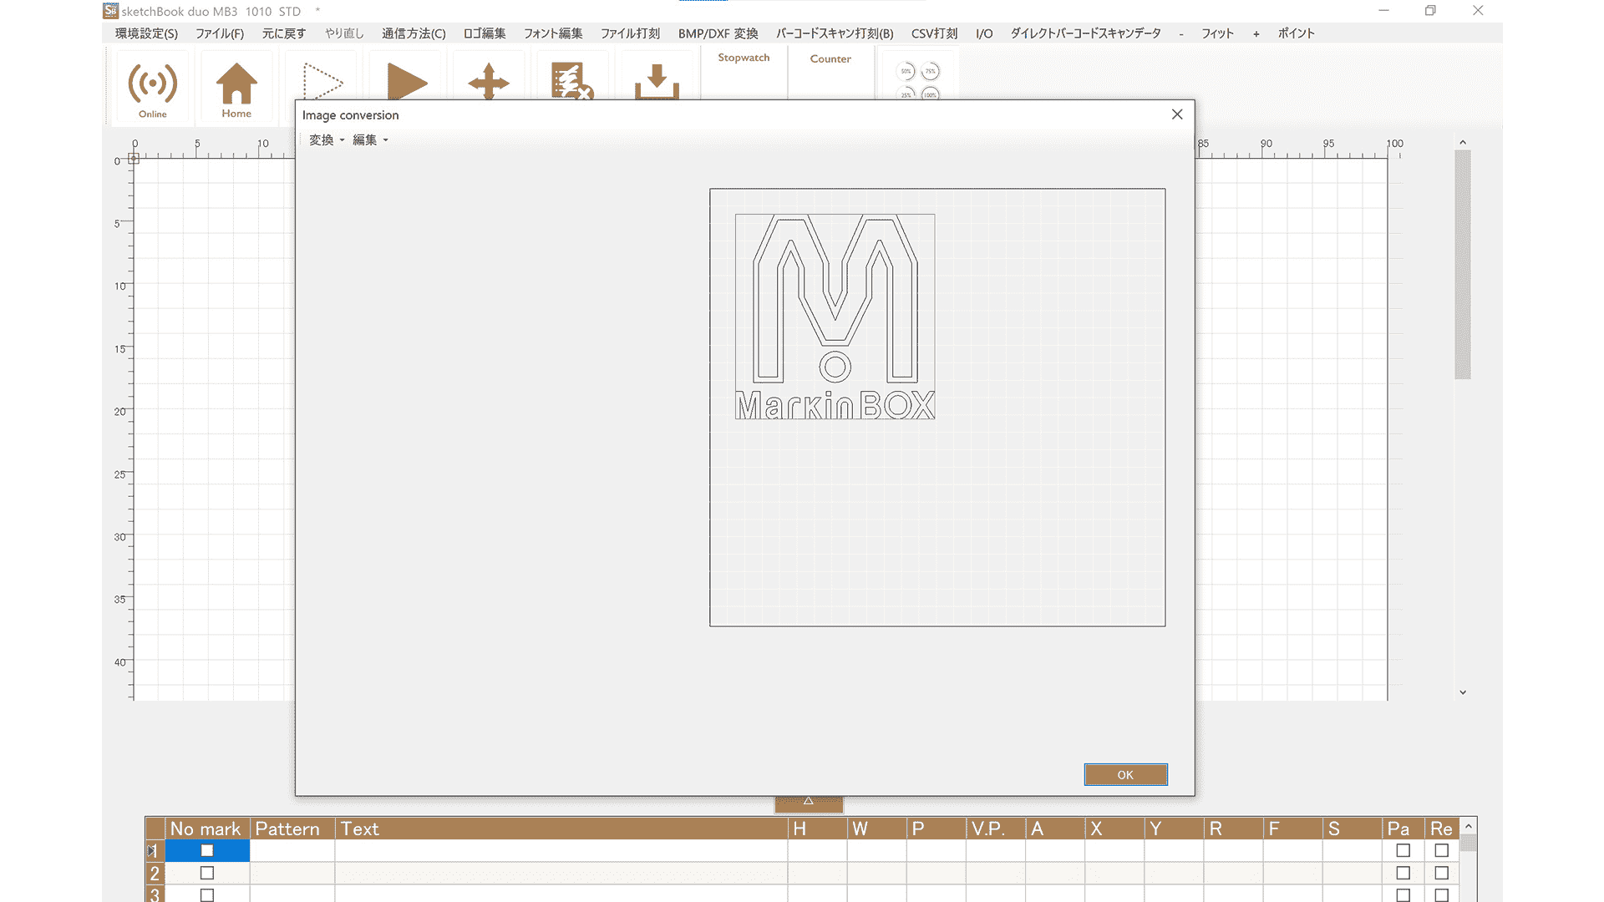Screen dimensions: 1604x902
Task: Click the plus zoom menu item
Action: pos(1256,34)
